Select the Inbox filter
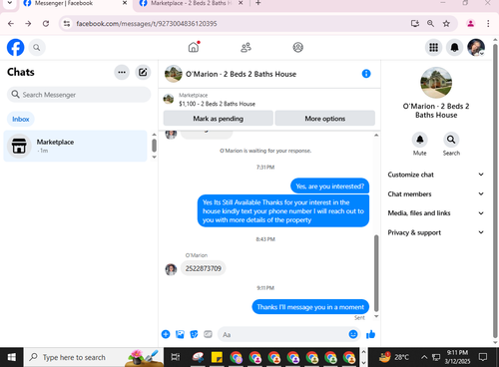 click(x=21, y=119)
